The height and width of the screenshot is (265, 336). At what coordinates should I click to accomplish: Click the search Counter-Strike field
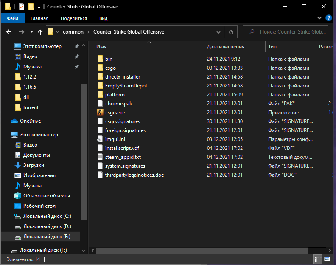click(286, 32)
